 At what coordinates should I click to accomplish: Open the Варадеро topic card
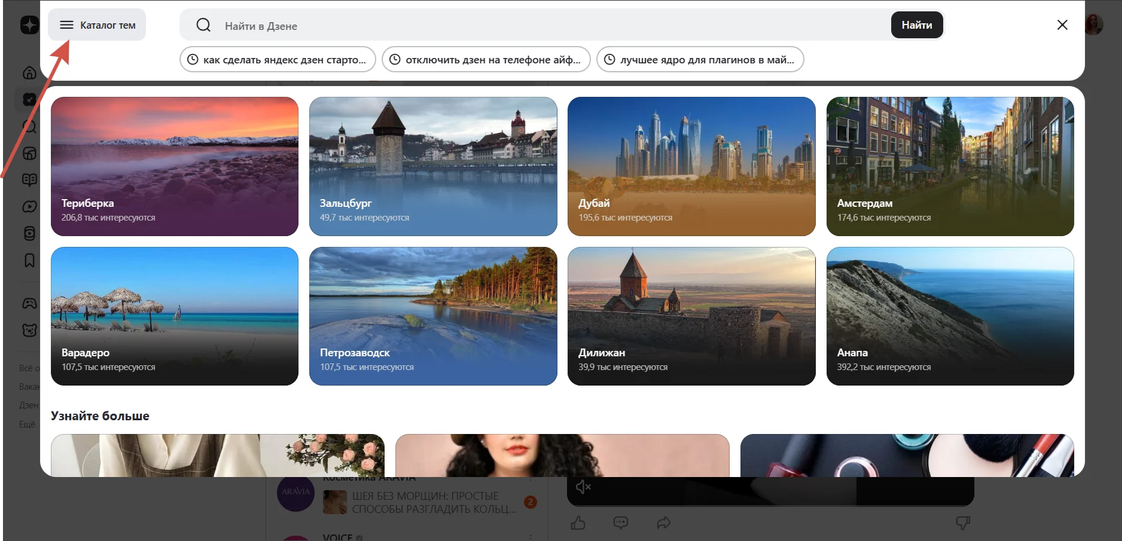pyautogui.click(x=175, y=316)
